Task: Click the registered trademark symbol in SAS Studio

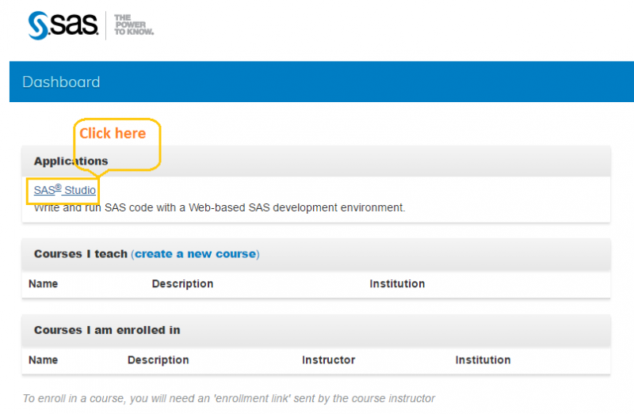Action: (58, 187)
